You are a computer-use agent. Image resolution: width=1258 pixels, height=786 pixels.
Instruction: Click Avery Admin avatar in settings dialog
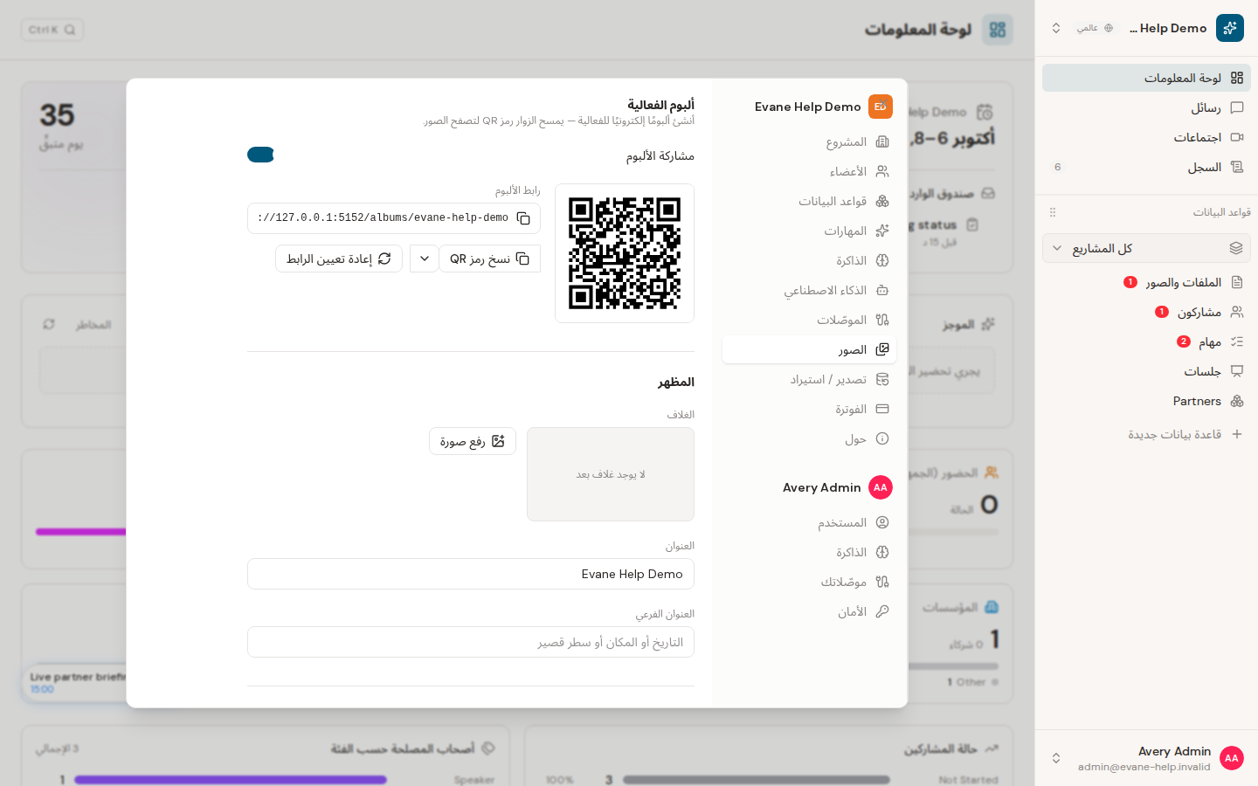[881, 487]
